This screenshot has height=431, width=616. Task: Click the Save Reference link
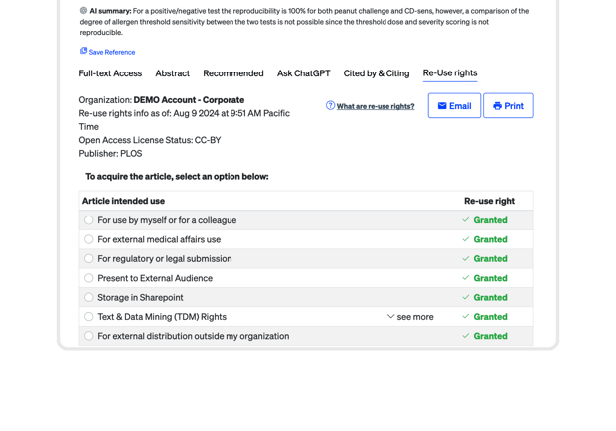(111, 52)
